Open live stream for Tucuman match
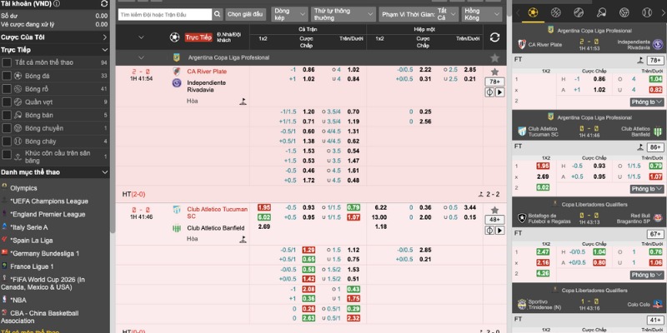This screenshot has width=667, height=333. (x=499, y=231)
